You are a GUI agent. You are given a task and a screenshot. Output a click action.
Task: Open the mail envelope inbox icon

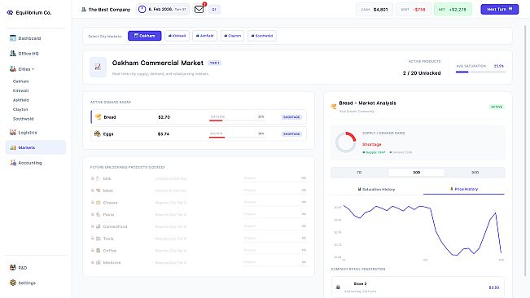coord(199,9)
